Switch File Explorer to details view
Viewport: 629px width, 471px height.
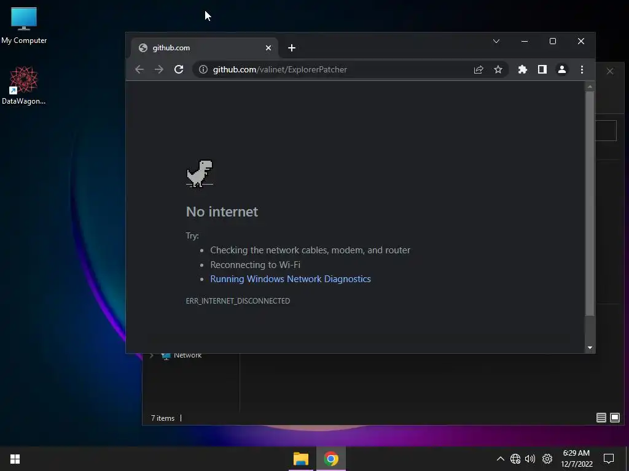[601, 418]
